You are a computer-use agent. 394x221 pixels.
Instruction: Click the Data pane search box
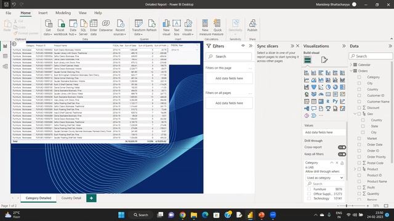pyautogui.click(x=371, y=56)
